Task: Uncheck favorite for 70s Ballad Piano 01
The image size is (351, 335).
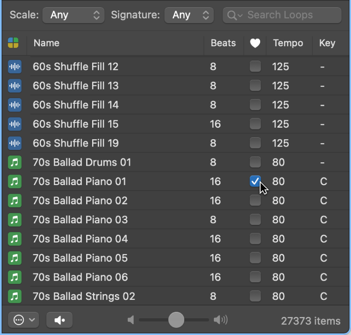Action: pos(255,181)
